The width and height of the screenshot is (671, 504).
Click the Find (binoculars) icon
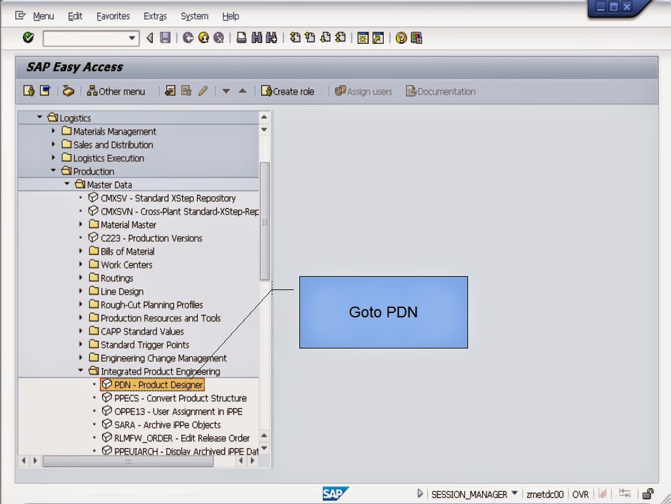257,38
